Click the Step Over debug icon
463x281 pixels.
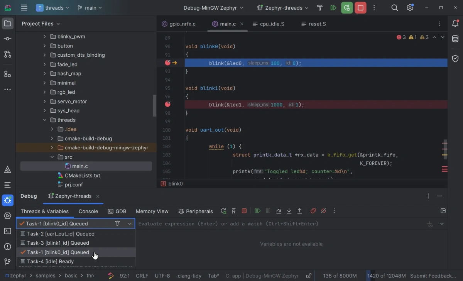click(x=279, y=211)
